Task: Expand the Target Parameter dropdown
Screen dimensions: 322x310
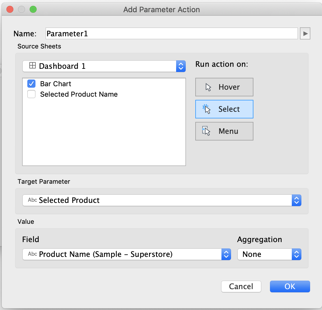Action: (296, 200)
